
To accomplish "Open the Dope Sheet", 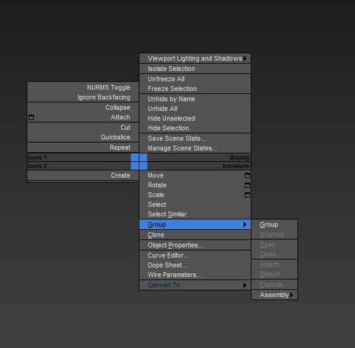I will click(x=195, y=265).
